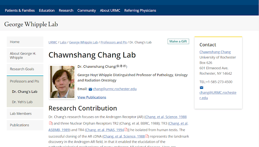Click the George Whipple Lab site title
This screenshot has width=259, height=147.
click(x=31, y=24)
